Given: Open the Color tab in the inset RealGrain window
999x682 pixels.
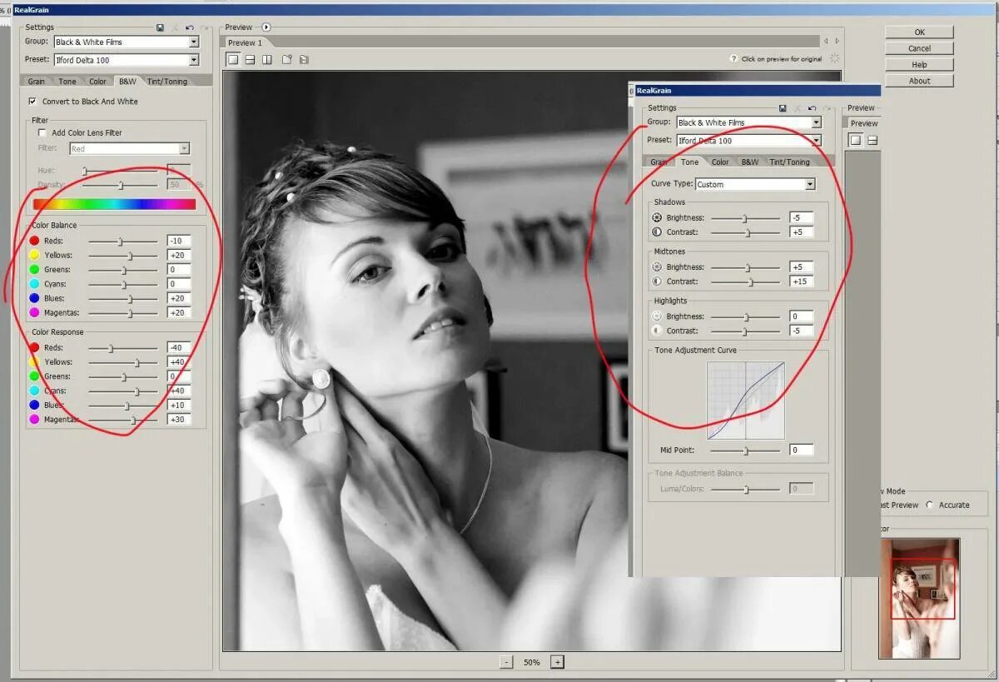Looking at the screenshot, I should 720,162.
